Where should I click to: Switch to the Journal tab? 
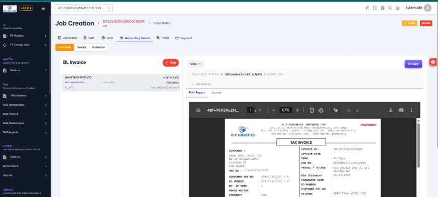click(216, 93)
